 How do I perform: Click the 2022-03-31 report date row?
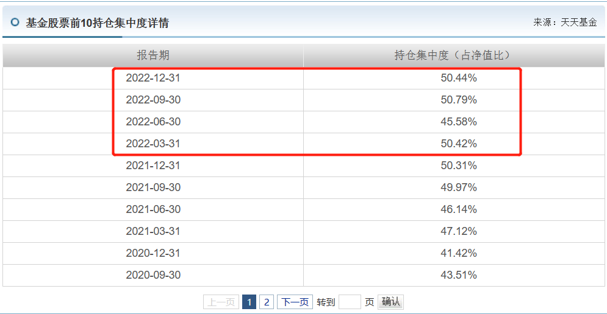pos(153,144)
